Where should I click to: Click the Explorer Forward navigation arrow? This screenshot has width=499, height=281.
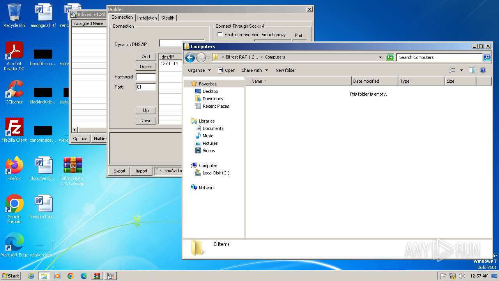tap(201, 58)
